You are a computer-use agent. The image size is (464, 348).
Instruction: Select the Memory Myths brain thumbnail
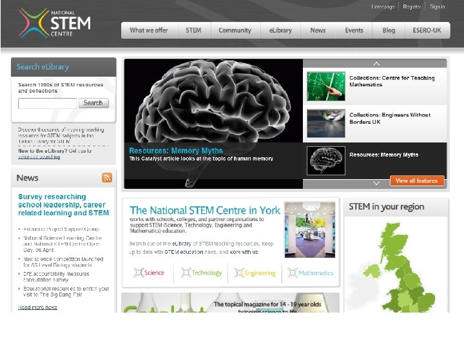(326, 160)
